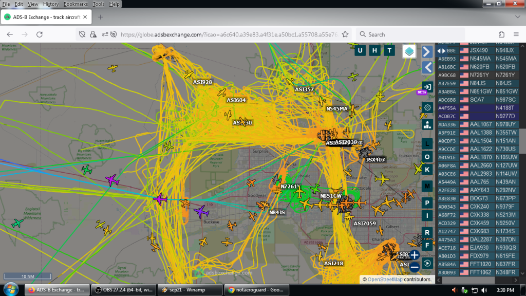Screen dimensions: 526x296
Task: Select the ASI604 aircraft label
Action: pyautogui.click(x=236, y=100)
